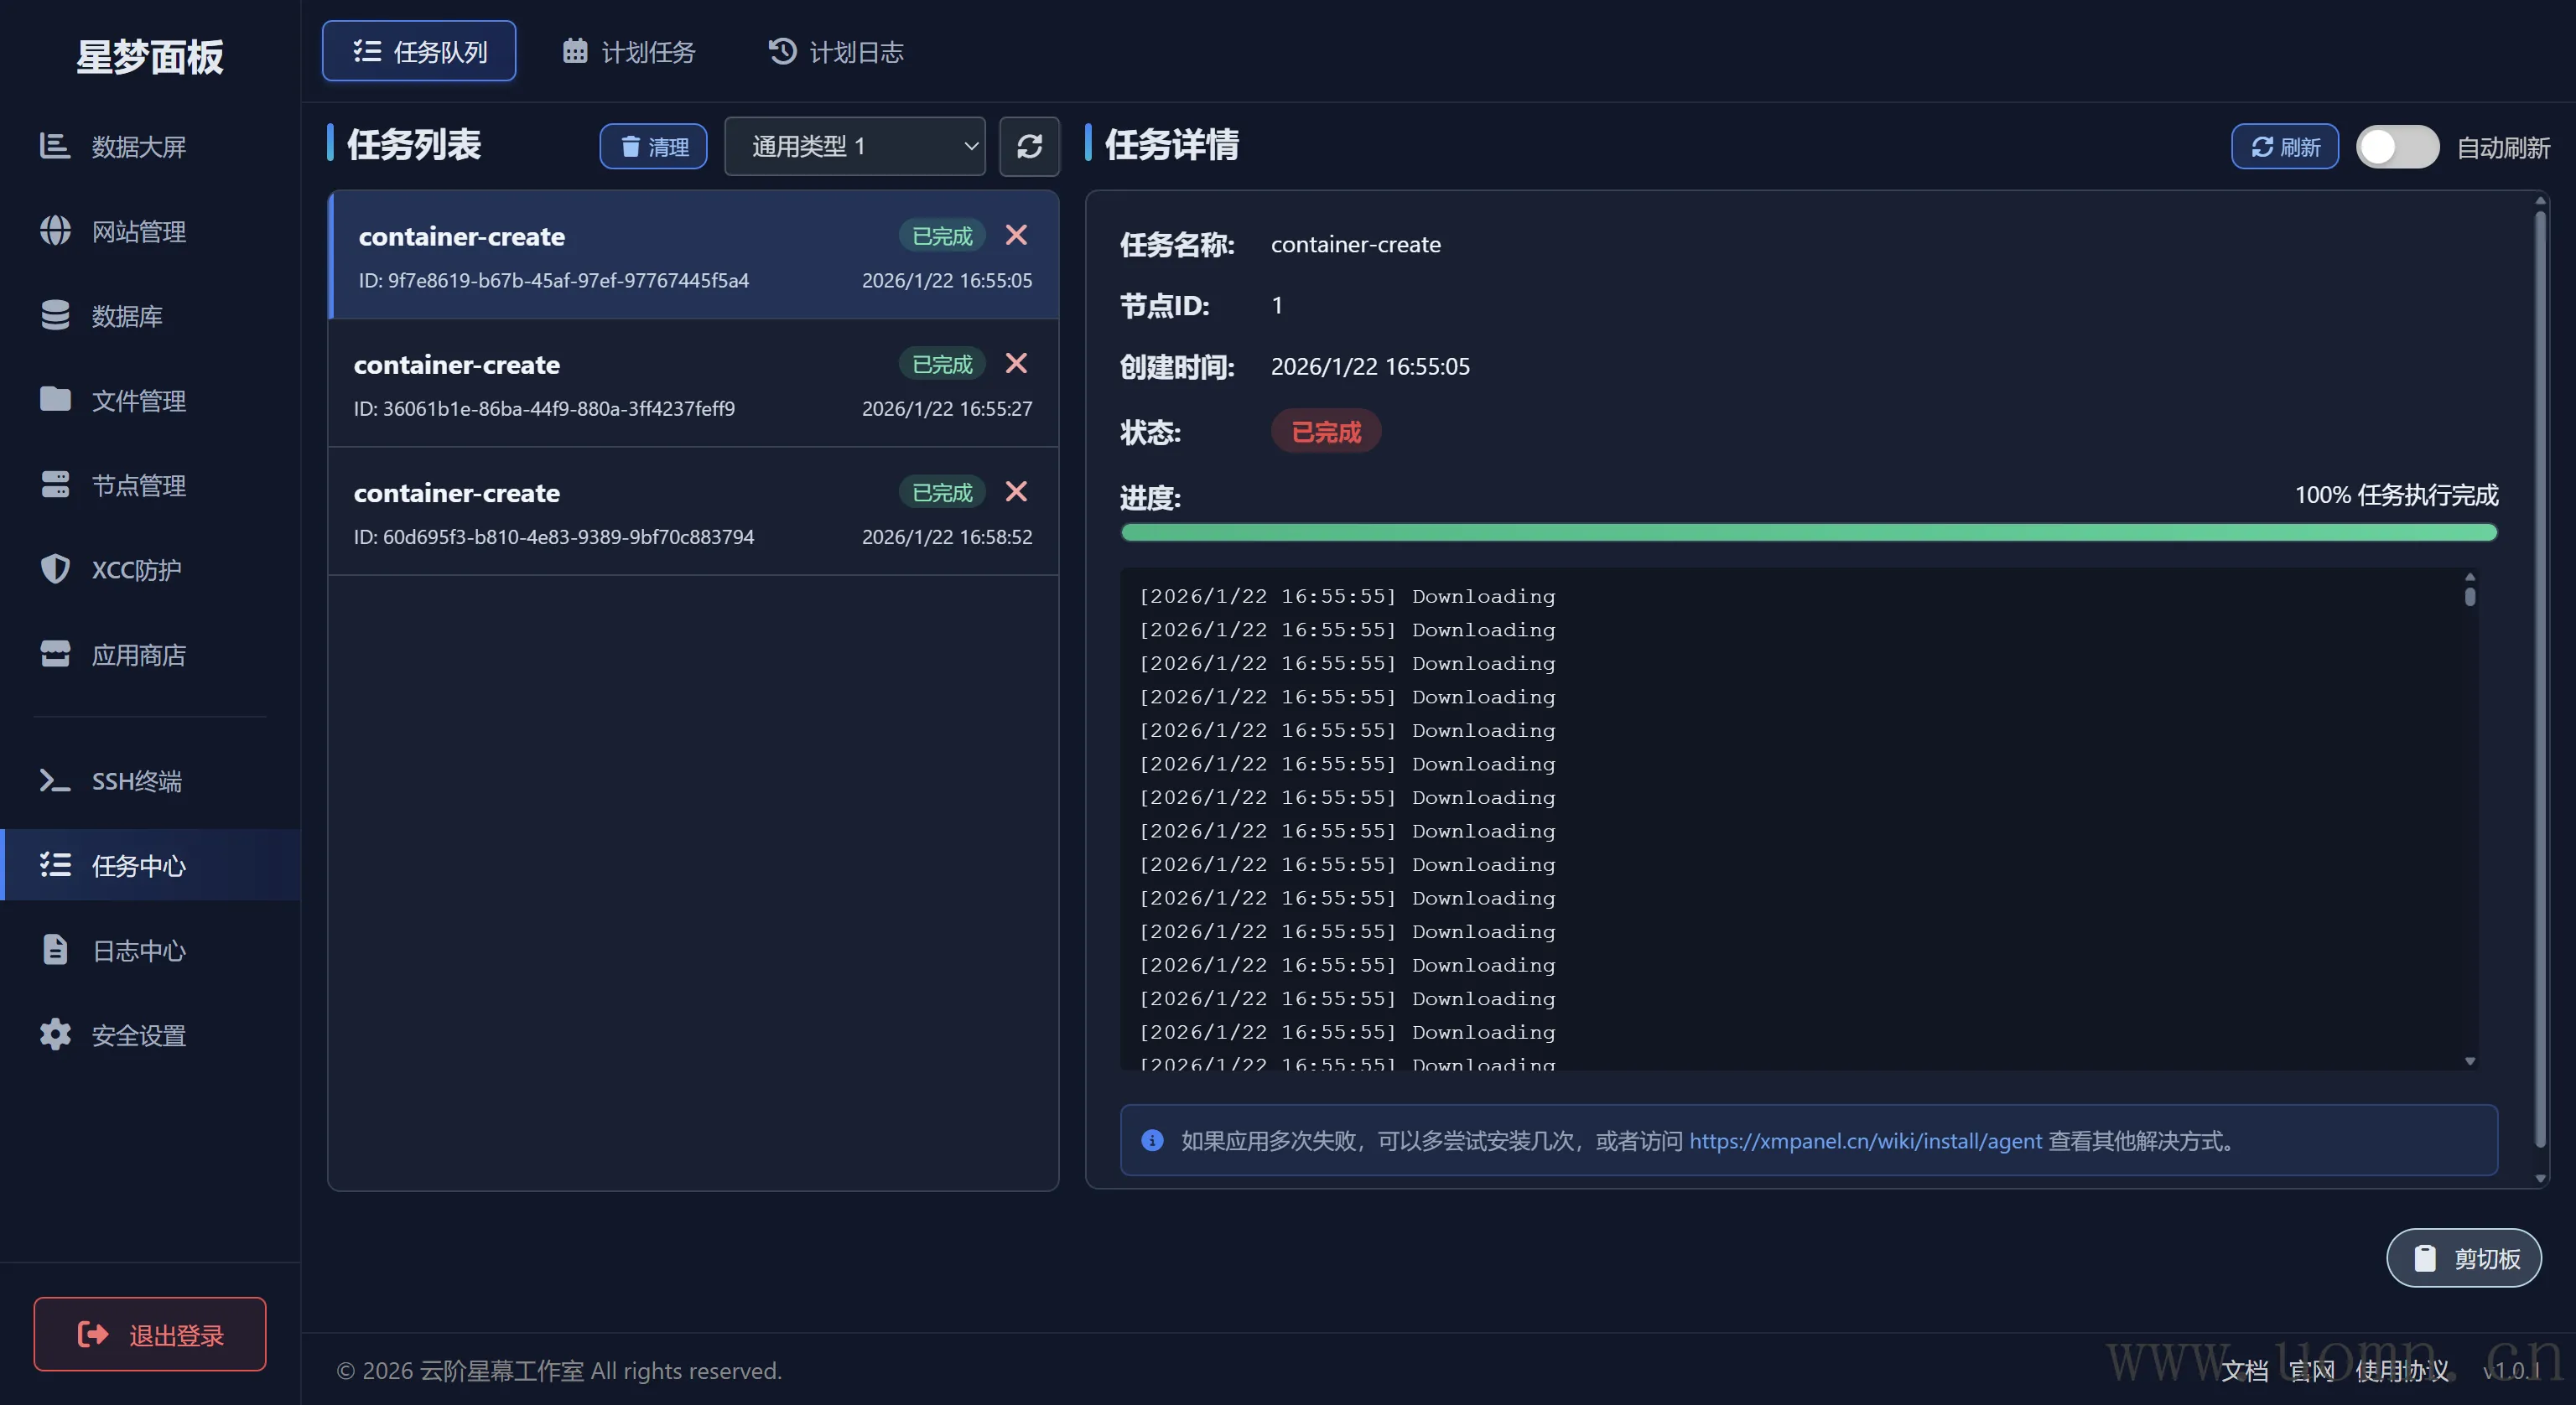Click the 清理 clear button
This screenshot has width=2576, height=1405.
[654, 147]
